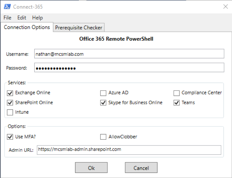Click Cancel to dismiss the dialog
Image resolution: width=232 pixels, height=178 pixels.
click(x=141, y=167)
